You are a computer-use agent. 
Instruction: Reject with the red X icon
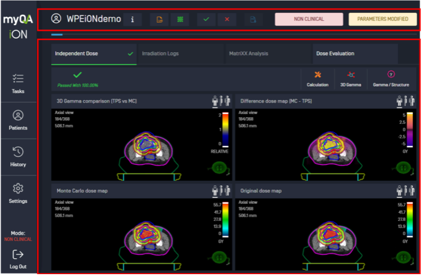tap(226, 19)
